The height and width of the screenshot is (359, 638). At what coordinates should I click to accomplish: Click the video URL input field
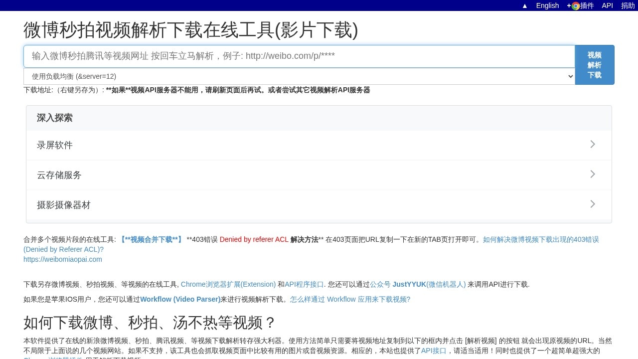(299, 56)
